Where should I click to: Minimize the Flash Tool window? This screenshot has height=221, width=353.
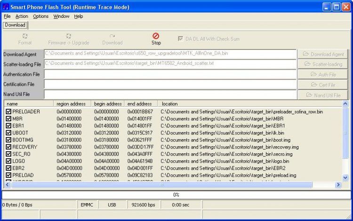[x=327, y=7]
